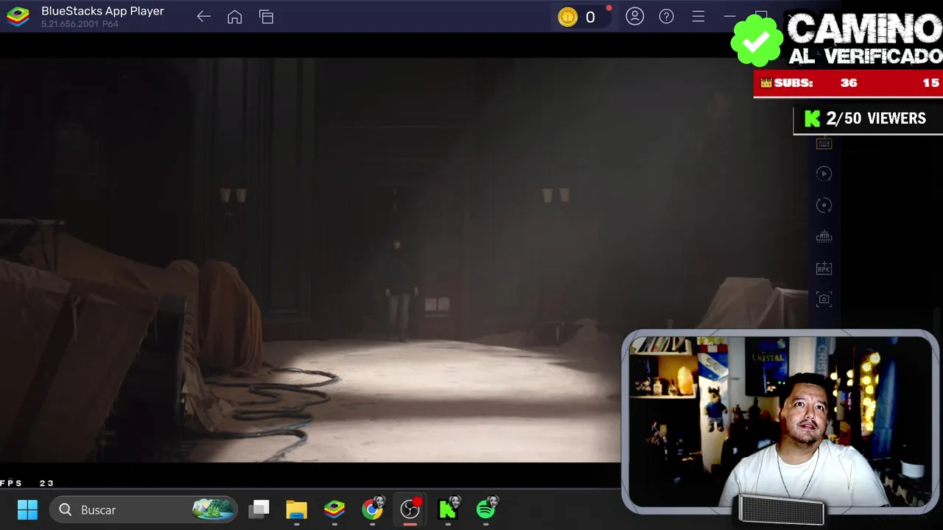This screenshot has height=530, width=943.
Task: Open the multi-instance/recent apps view
Action: [267, 17]
